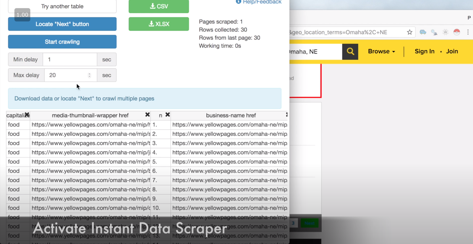
Task: Expand the Browse dropdown menu
Action: click(x=382, y=51)
